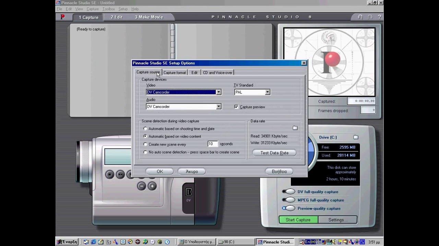Click the minus round button on camcorder

click(x=142, y=186)
